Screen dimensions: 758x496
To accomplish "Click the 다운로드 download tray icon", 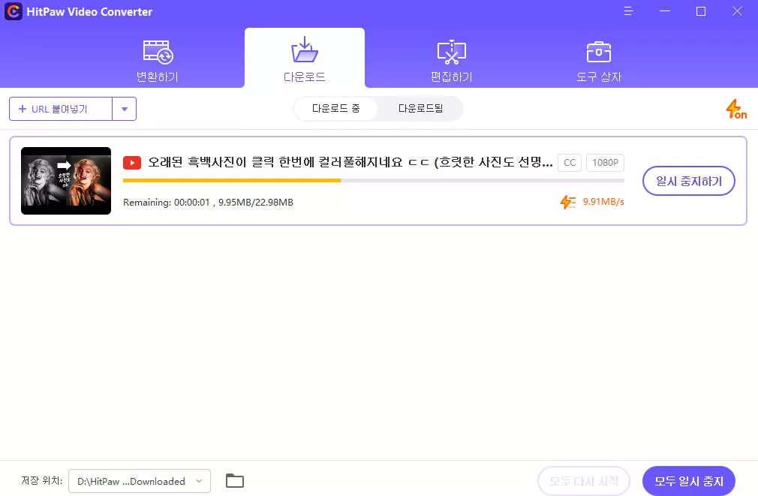I will tap(304, 50).
